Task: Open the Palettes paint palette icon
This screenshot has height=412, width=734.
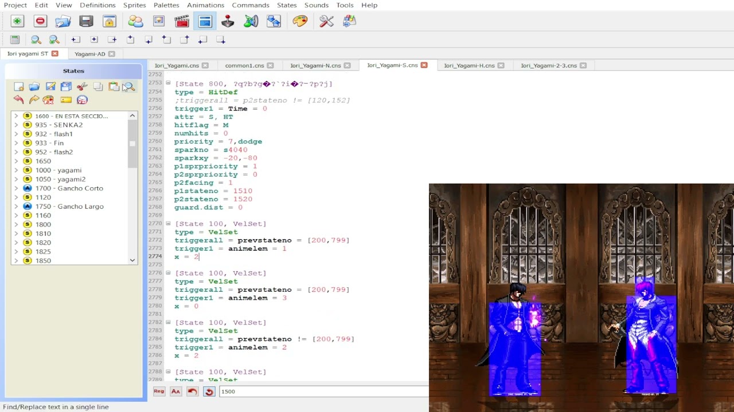Action: (x=300, y=21)
